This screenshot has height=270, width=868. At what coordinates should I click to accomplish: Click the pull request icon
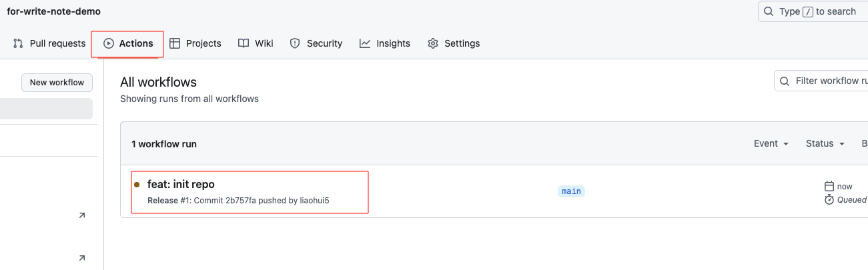18,43
